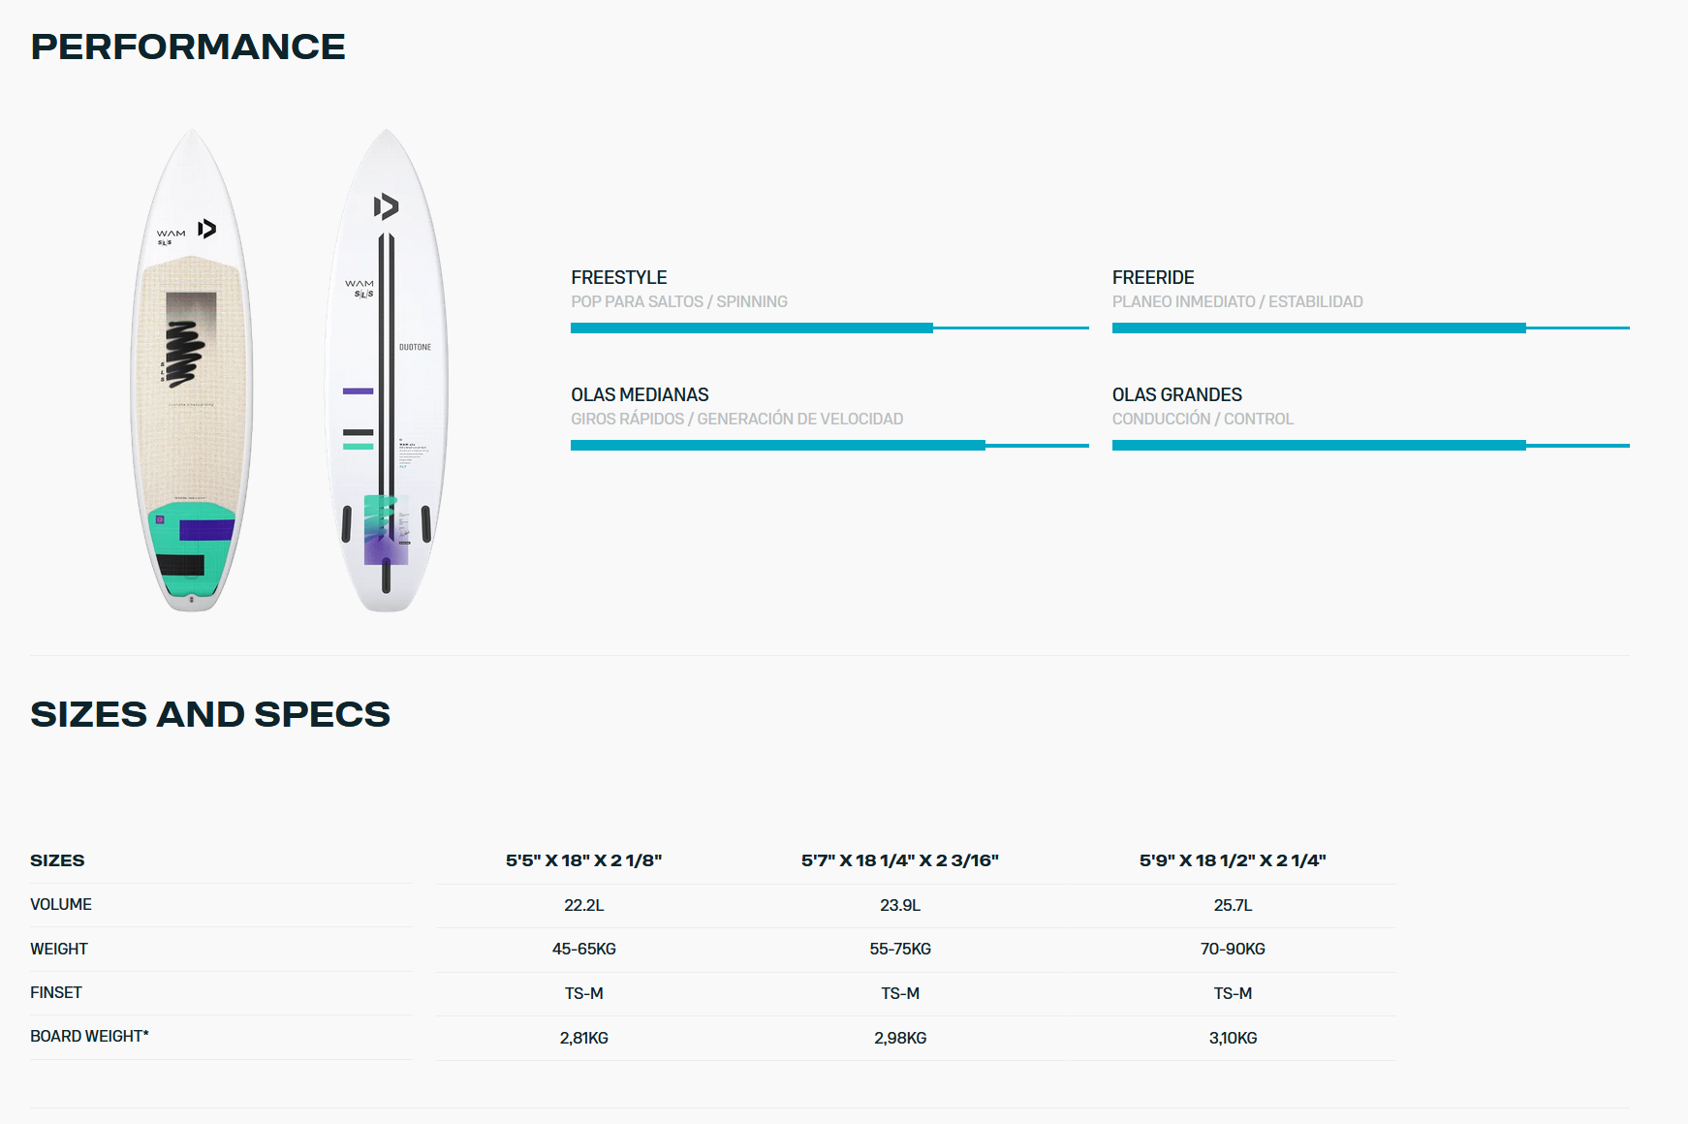Viewport: 1688px width, 1124px height.
Task: Click the Freeride performance bar
Action: 1371,328
